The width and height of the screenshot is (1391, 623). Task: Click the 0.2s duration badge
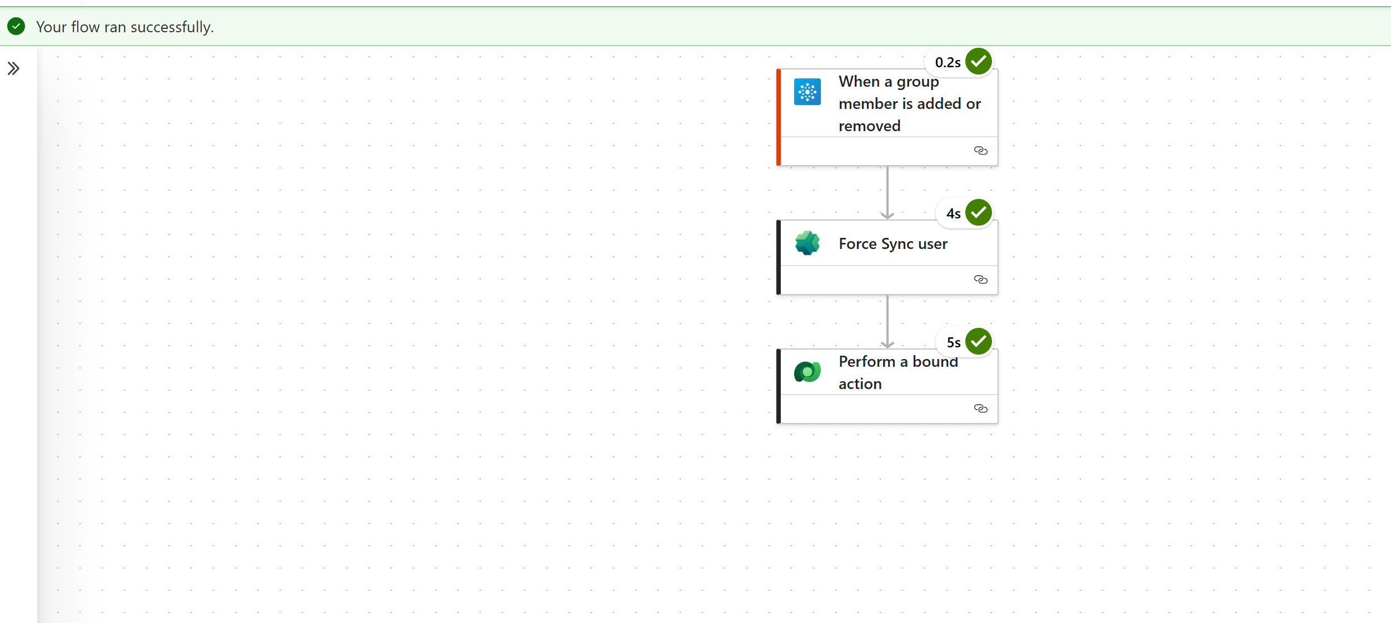948,62
